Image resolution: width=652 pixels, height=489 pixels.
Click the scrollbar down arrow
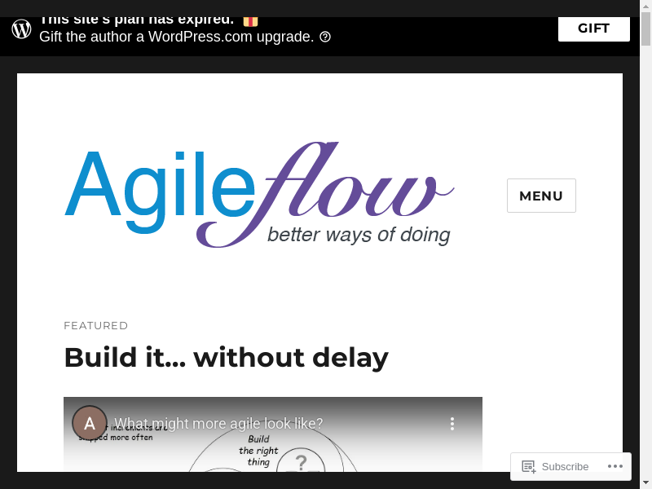tap(645, 481)
